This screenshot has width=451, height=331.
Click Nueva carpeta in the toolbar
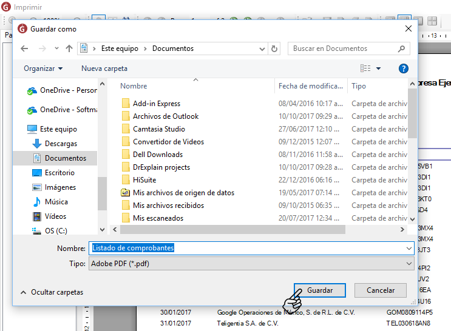(x=104, y=69)
